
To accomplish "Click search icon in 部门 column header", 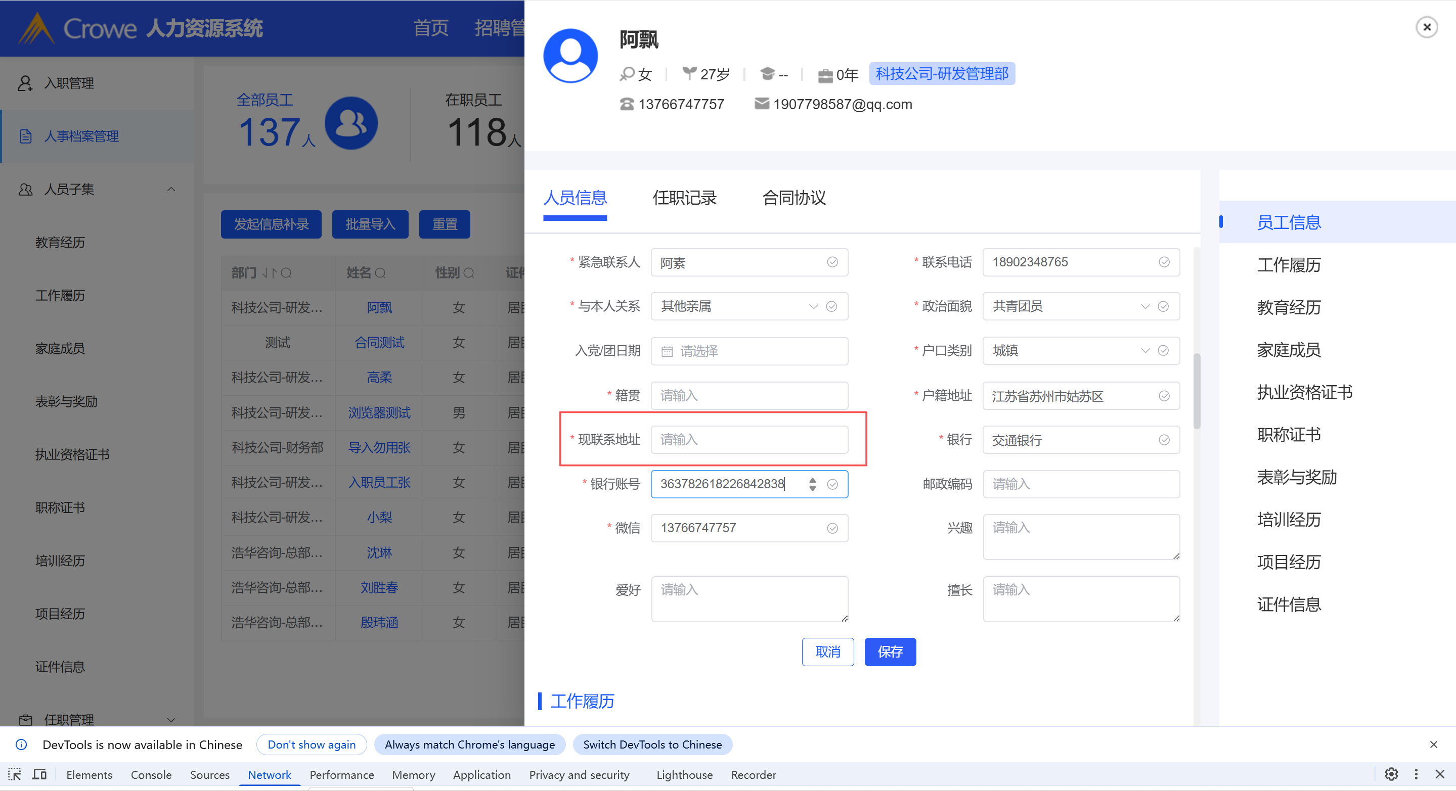I will tap(287, 273).
